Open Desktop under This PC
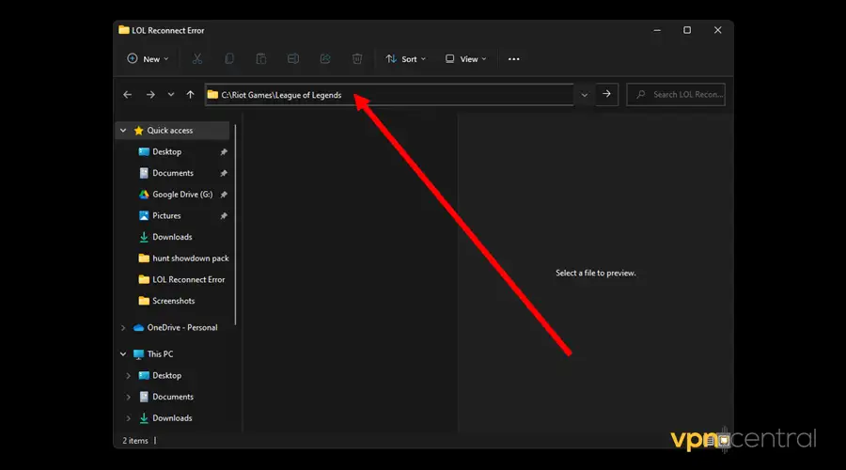Image resolution: width=846 pixels, height=470 pixels. 166,376
